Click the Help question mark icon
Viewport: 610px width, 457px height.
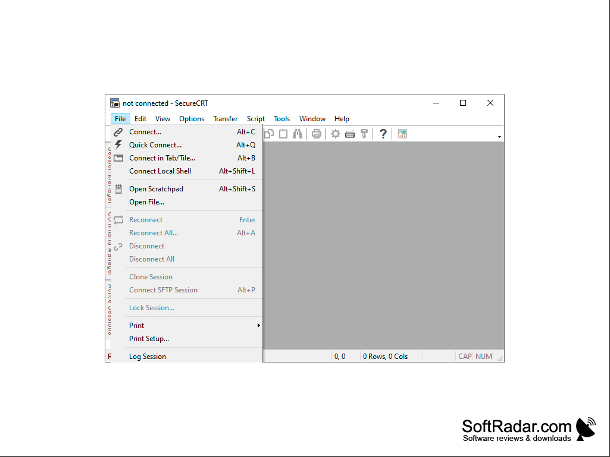[383, 134]
